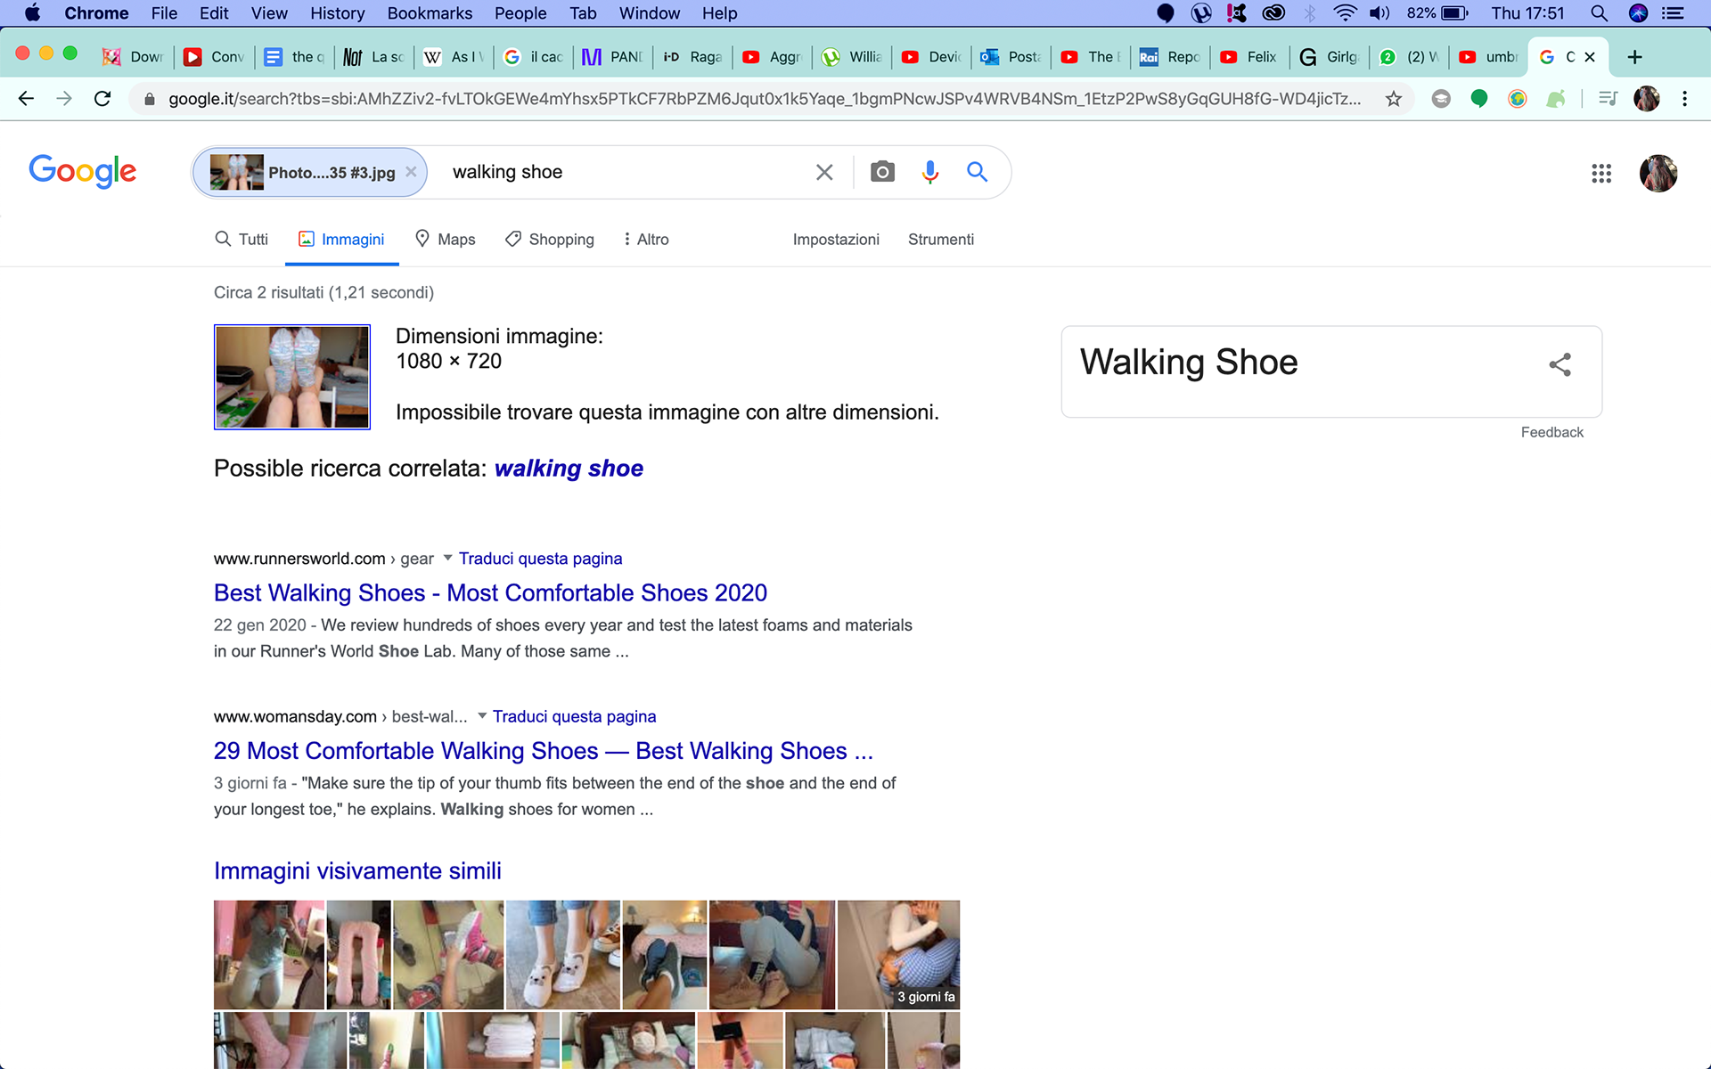Open Strumenti search tools
1711x1069 pixels.
coord(941,240)
